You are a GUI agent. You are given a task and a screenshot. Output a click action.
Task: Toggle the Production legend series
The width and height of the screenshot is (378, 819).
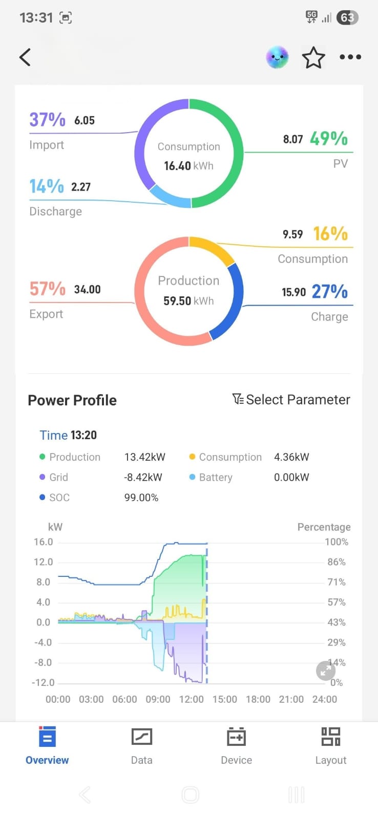tap(70, 457)
